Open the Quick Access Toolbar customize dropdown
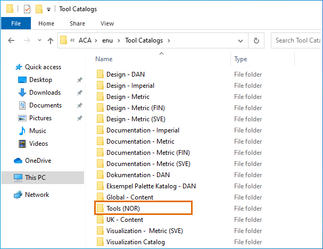The height and width of the screenshot is (249, 323). click(48, 9)
